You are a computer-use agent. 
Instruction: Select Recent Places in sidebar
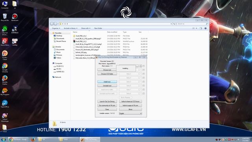tap(61, 41)
